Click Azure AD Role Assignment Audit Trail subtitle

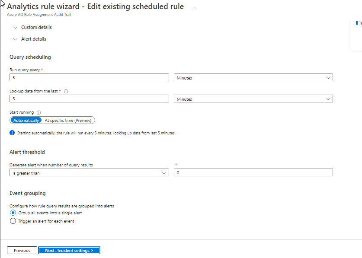coord(39,15)
